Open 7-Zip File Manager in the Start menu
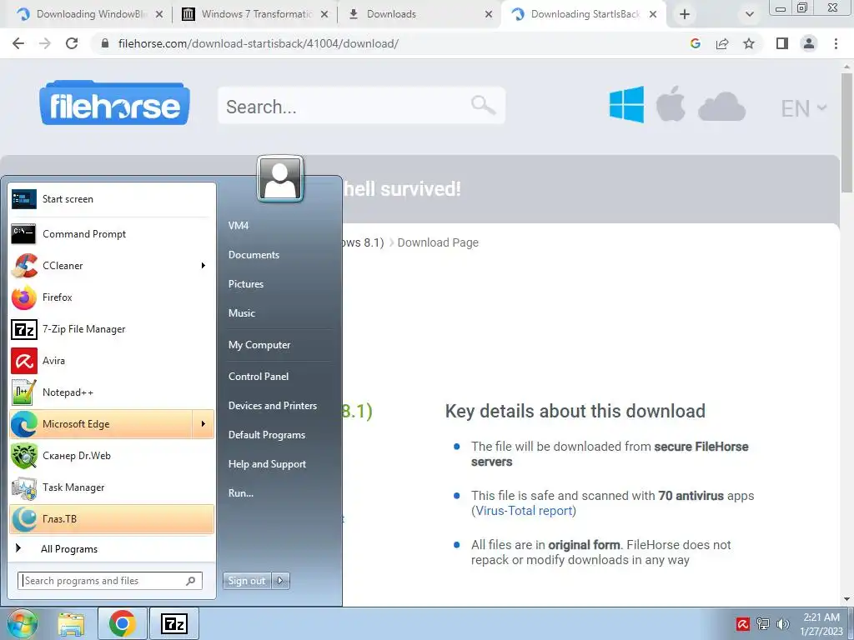Screen dimensions: 854x640 [x=112, y=328]
